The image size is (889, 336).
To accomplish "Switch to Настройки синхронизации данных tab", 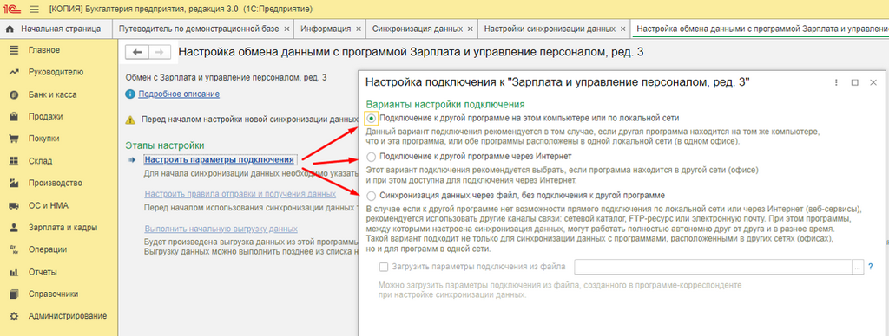I will 550,29.
